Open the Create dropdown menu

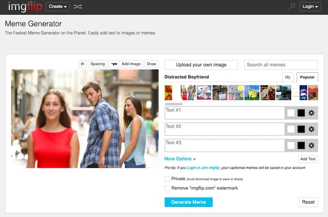pos(58,7)
